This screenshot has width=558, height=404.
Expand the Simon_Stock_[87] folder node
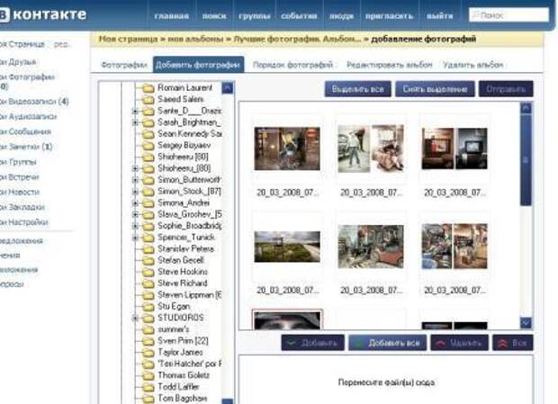[135, 191]
